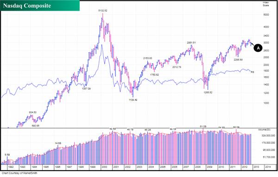Select the 1600 index scale value
The image size is (278, 177).
coord(266,77)
